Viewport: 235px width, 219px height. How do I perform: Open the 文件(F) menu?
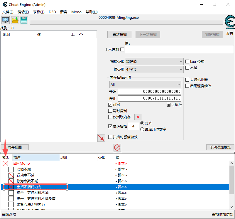click(x=8, y=12)
